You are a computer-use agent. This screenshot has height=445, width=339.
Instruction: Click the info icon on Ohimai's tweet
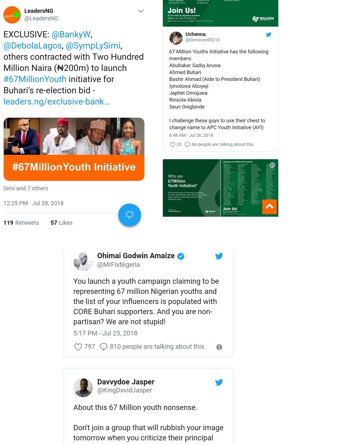(x=219, y=347)
